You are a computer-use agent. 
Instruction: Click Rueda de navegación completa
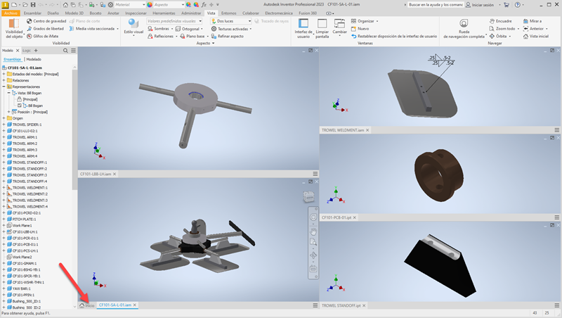464,28
